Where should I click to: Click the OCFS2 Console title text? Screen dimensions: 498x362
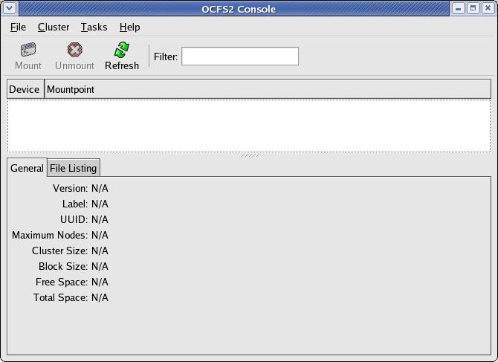pyautogui.click(x=239, y=9)
